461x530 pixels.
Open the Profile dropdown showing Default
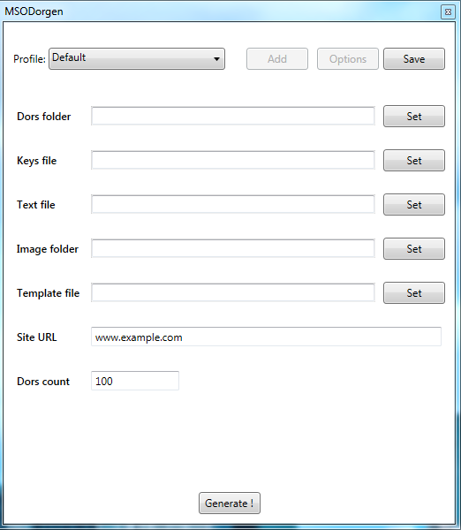coord(137,59)
